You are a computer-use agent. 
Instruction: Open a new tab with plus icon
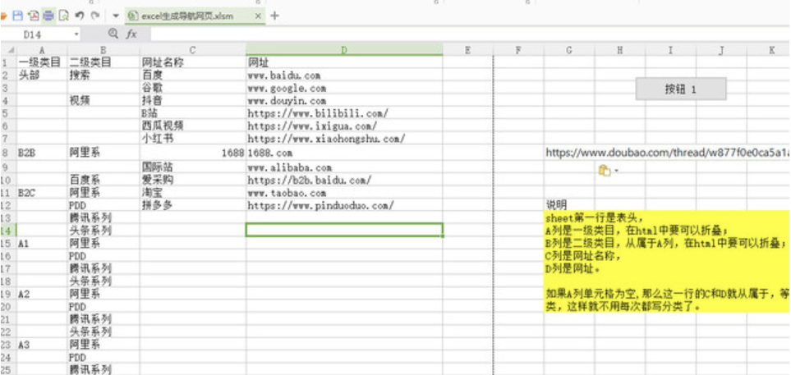pos(274,16)
